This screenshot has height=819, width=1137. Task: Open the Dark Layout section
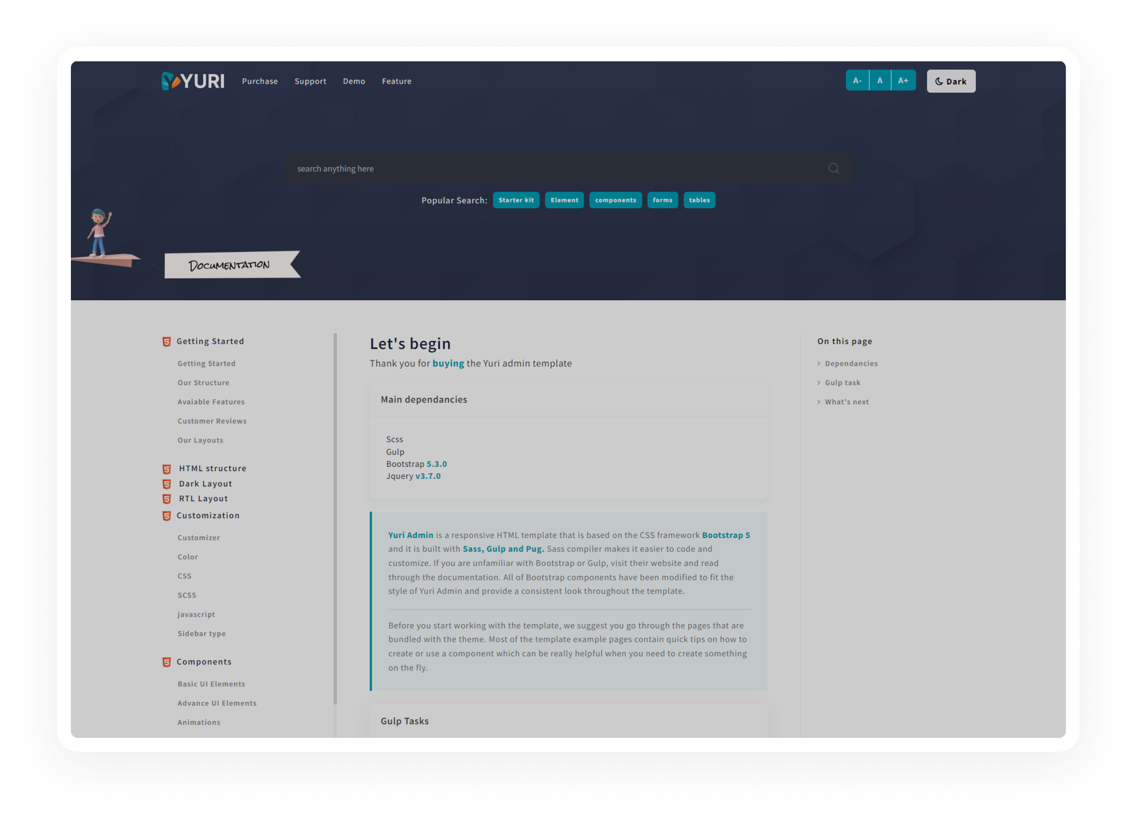coord(206,484)
